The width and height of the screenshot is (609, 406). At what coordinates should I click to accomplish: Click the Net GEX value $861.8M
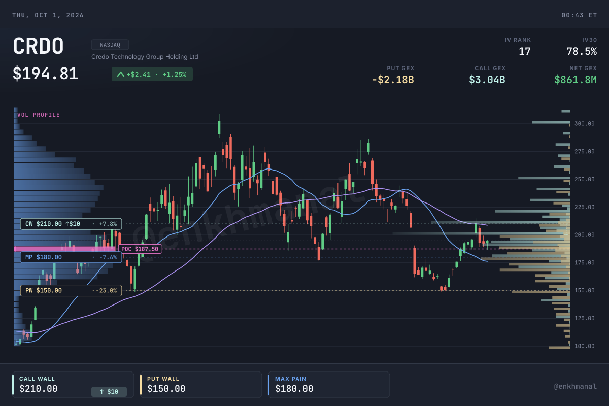pos(576,80)
